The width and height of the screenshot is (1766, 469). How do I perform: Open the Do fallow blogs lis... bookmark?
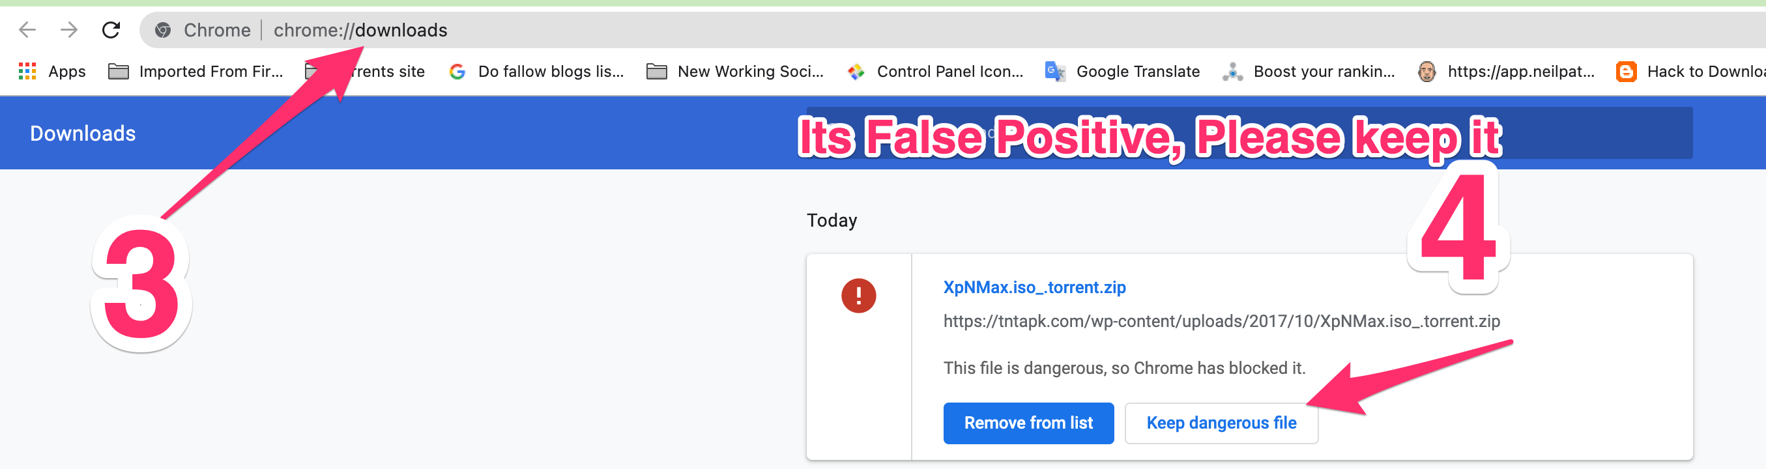coord(537,71)
